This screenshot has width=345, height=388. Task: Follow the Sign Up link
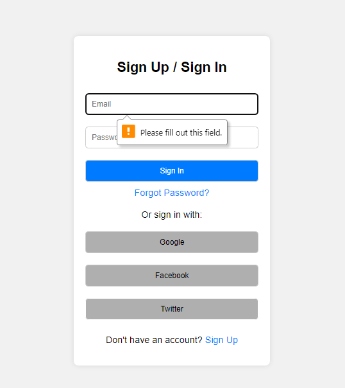click(x=221, y=340)
